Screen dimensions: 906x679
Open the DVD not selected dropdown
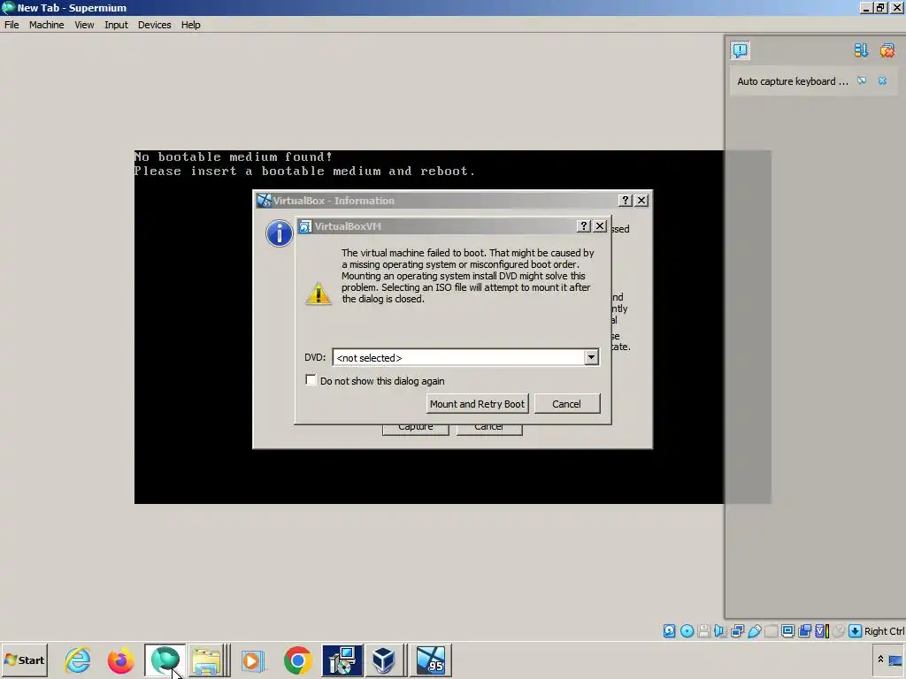pyautogui.click(x=465, y=357)
